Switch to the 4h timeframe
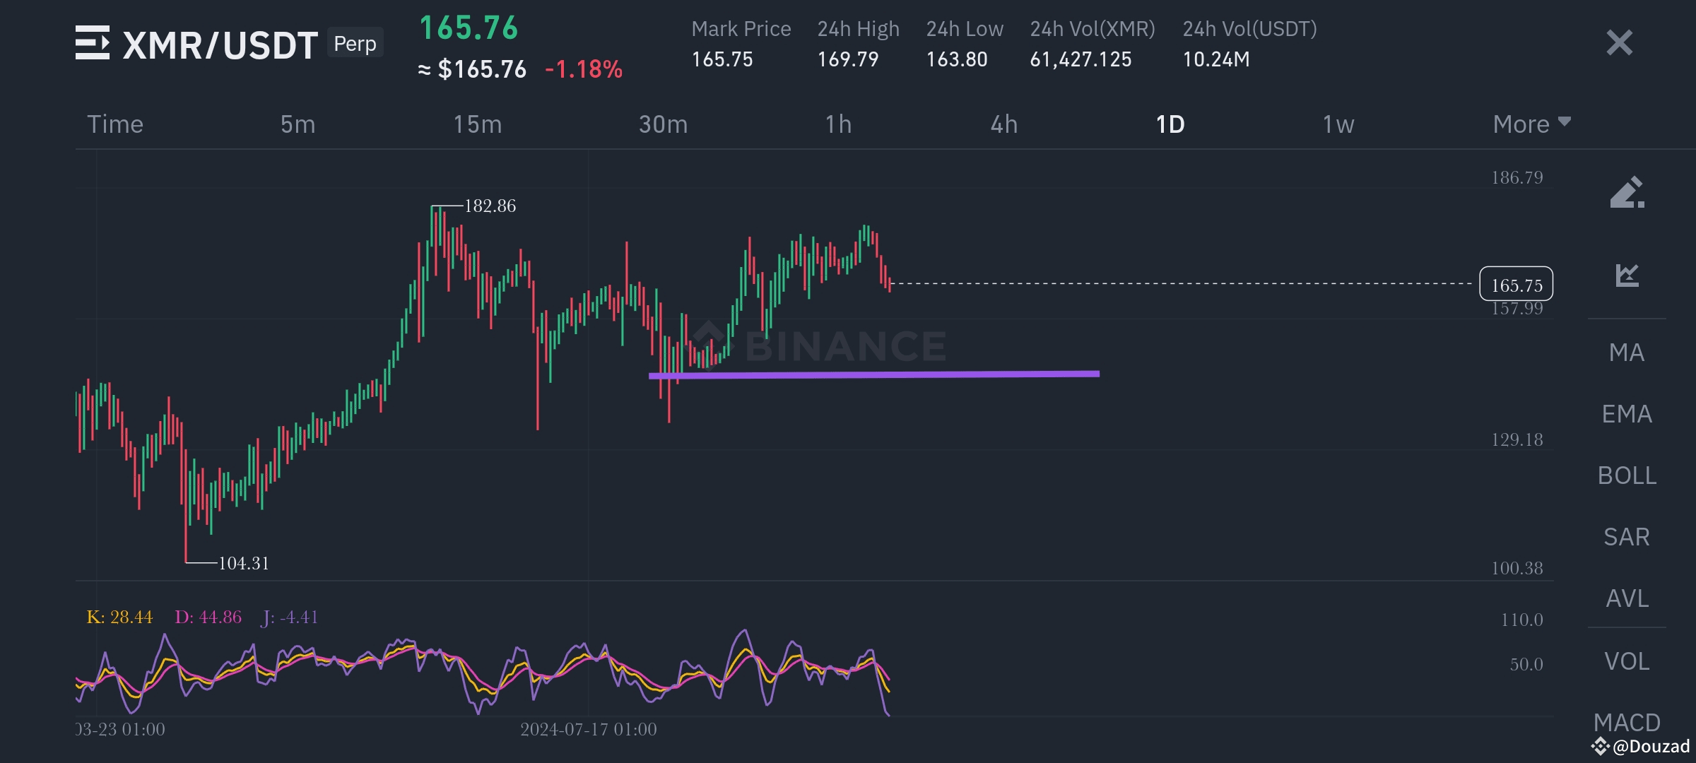 [1003, 124]
